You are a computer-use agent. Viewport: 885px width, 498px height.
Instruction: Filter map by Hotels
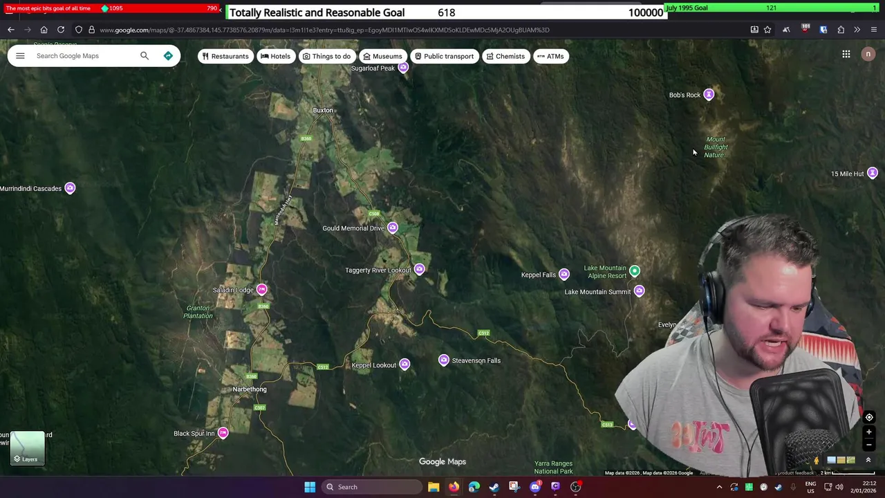pos(276,56)
